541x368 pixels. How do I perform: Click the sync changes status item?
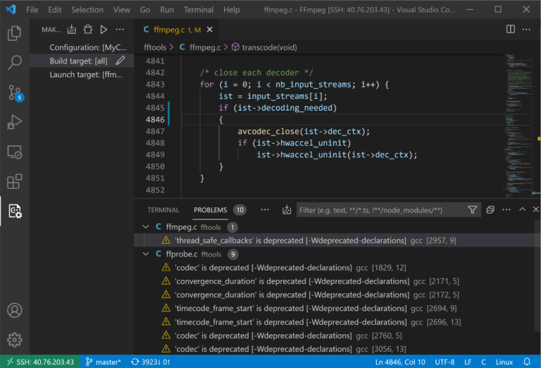click(x=151, y=362)
